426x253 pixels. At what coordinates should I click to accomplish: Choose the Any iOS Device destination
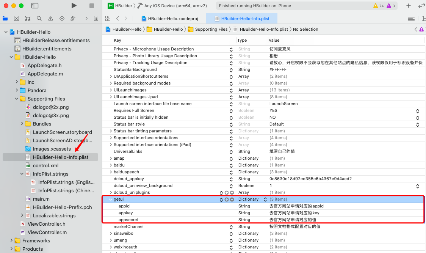pos(172,6)
